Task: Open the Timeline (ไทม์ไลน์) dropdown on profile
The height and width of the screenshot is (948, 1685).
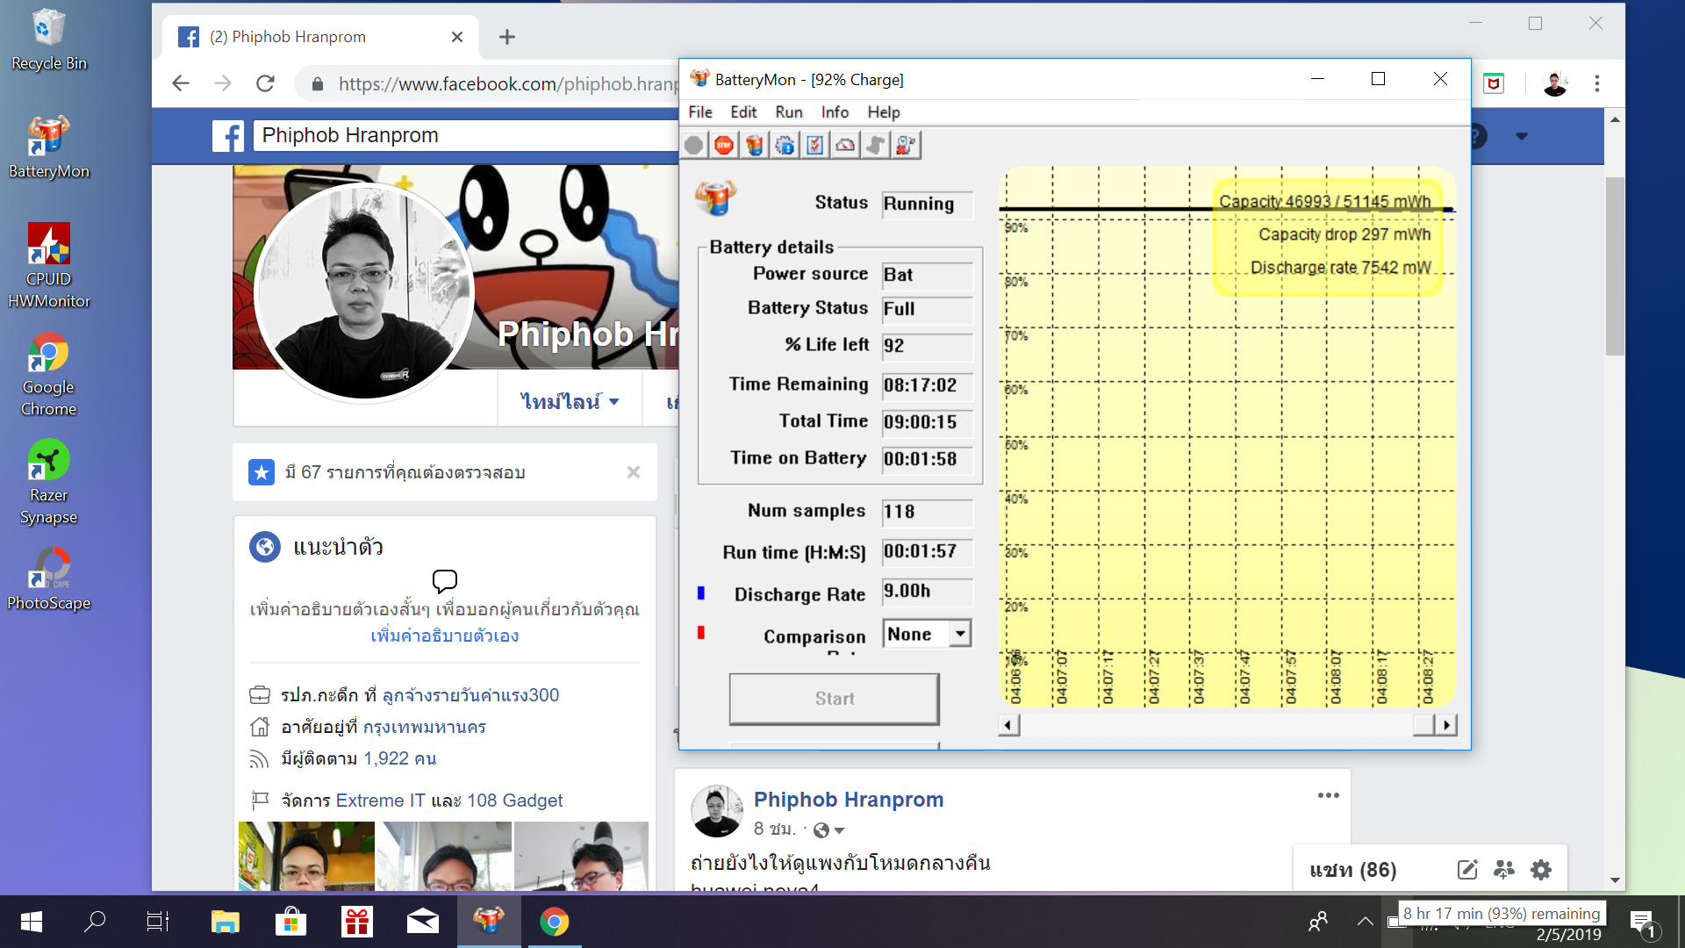Action: pyautogui.click(x=570, y=401)
